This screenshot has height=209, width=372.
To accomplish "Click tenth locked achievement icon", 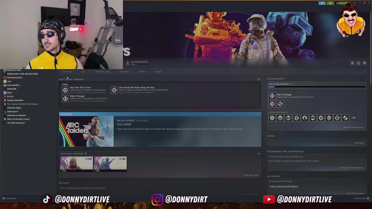I will click(345, 118).
